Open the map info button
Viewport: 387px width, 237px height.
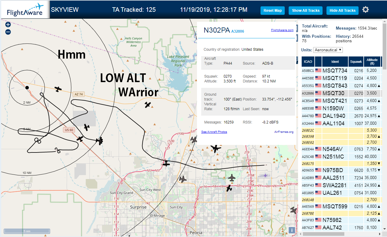(292, 230)
